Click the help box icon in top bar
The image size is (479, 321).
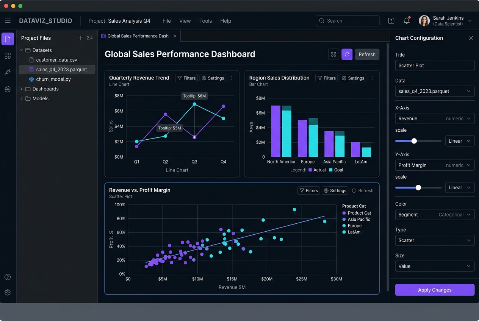(x=391, y=21)
